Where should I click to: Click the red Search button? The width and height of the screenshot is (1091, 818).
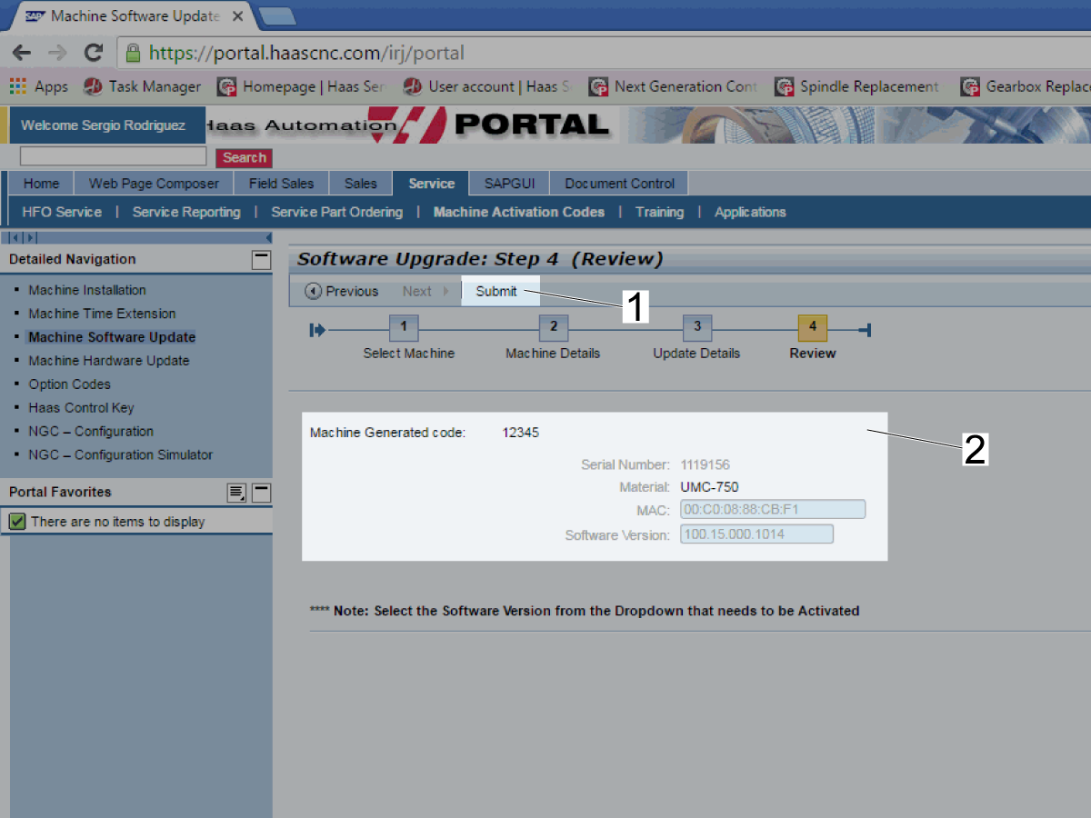pos(245,157)
